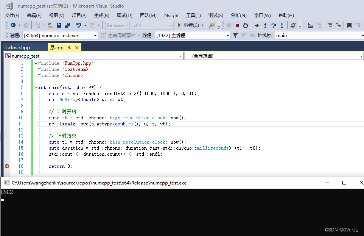This screenshot has height=236, width=364.
Task: Open the 视图(V) menu
Action: point(57,16)
